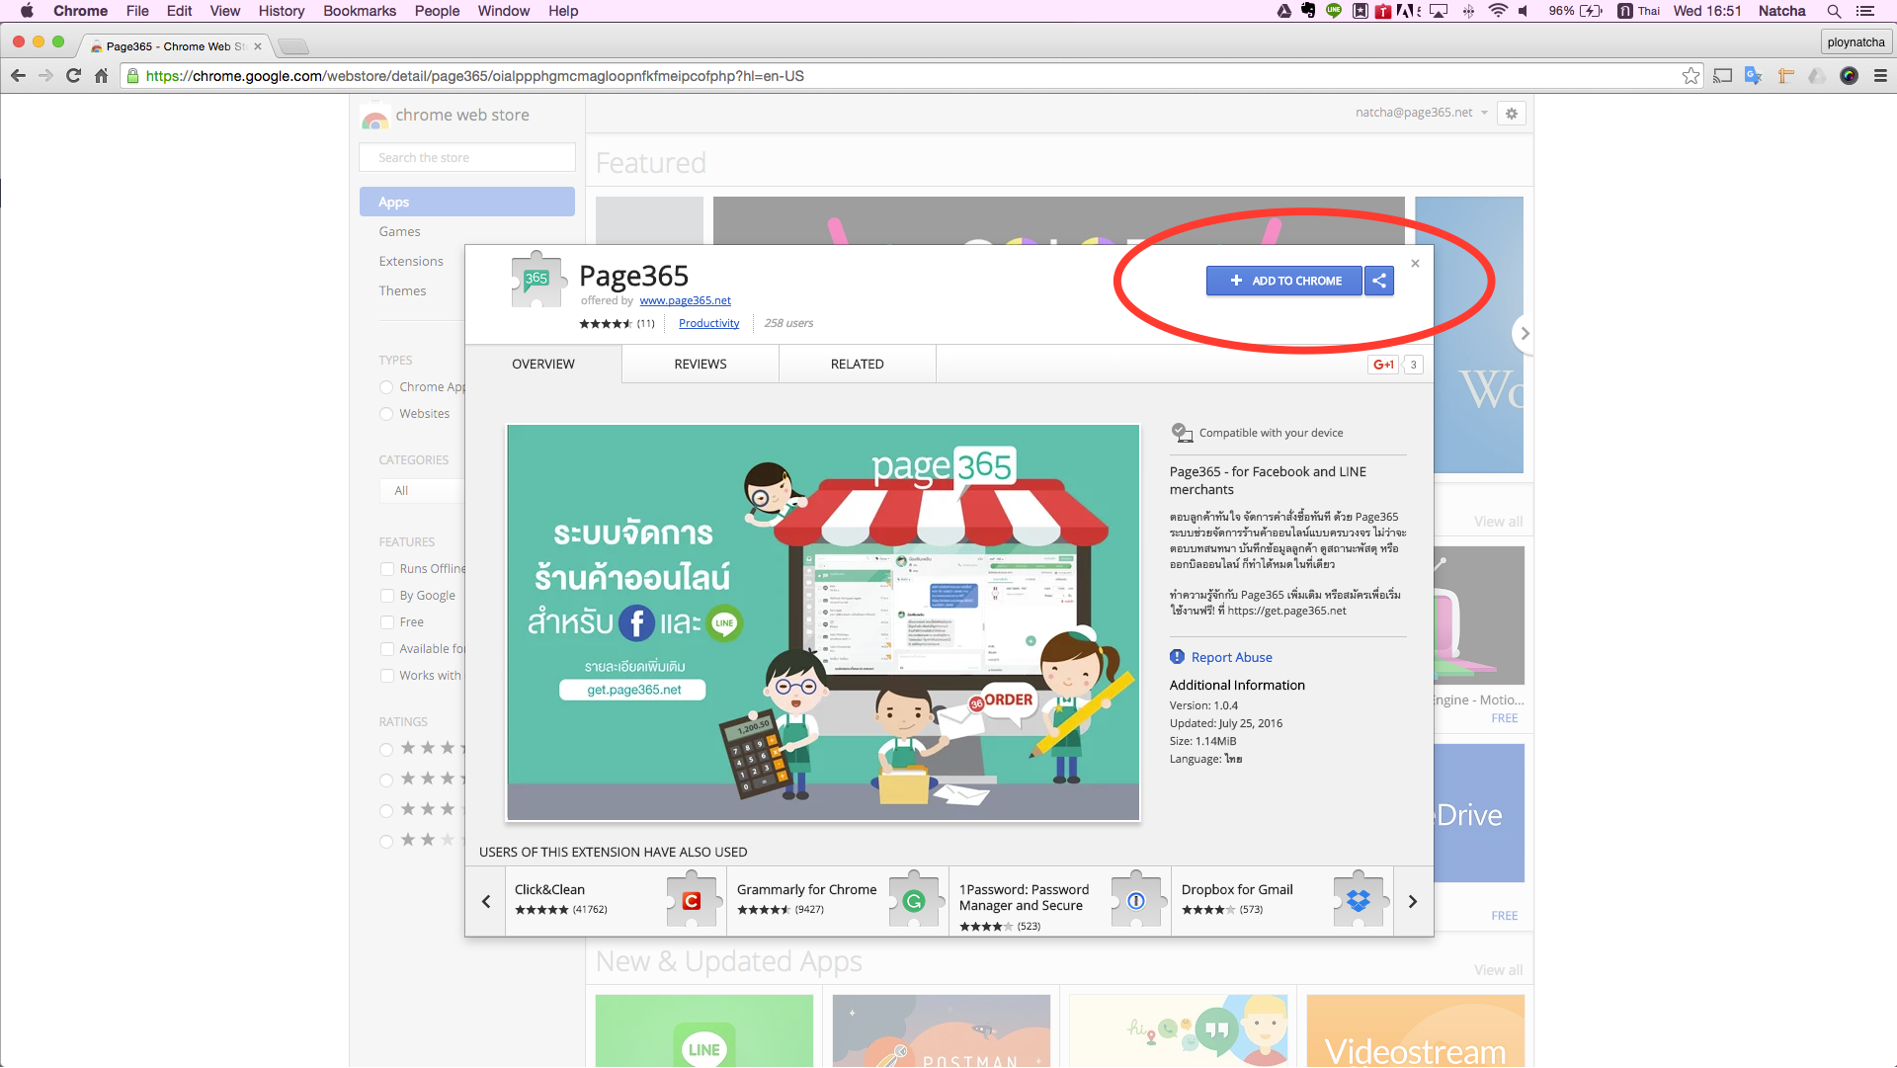Check the Free checkbox
1897x1068 pixels.
[x=387, y=622]
